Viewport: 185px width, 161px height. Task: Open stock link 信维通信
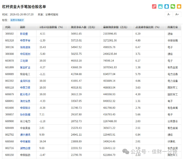[x=25, y=47]
